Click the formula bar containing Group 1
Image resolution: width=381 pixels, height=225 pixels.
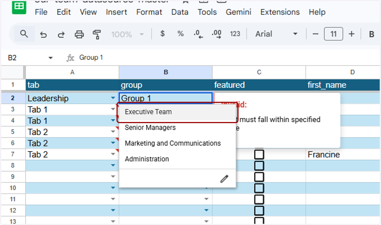[x=228, y=57]
